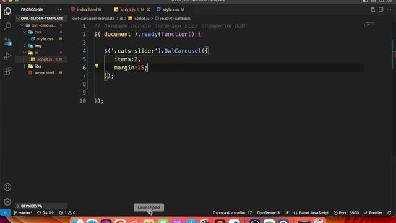
Task: Select script.js in the file tree
Action: 41,59
